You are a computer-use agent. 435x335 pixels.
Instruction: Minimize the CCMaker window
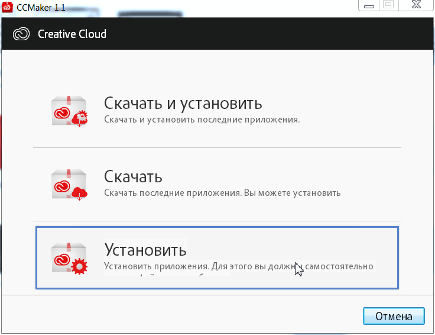point(369,5)
